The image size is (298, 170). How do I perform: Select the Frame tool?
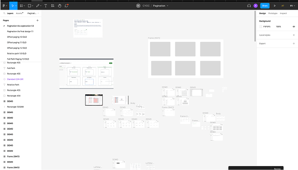click(x=21, y=6)
